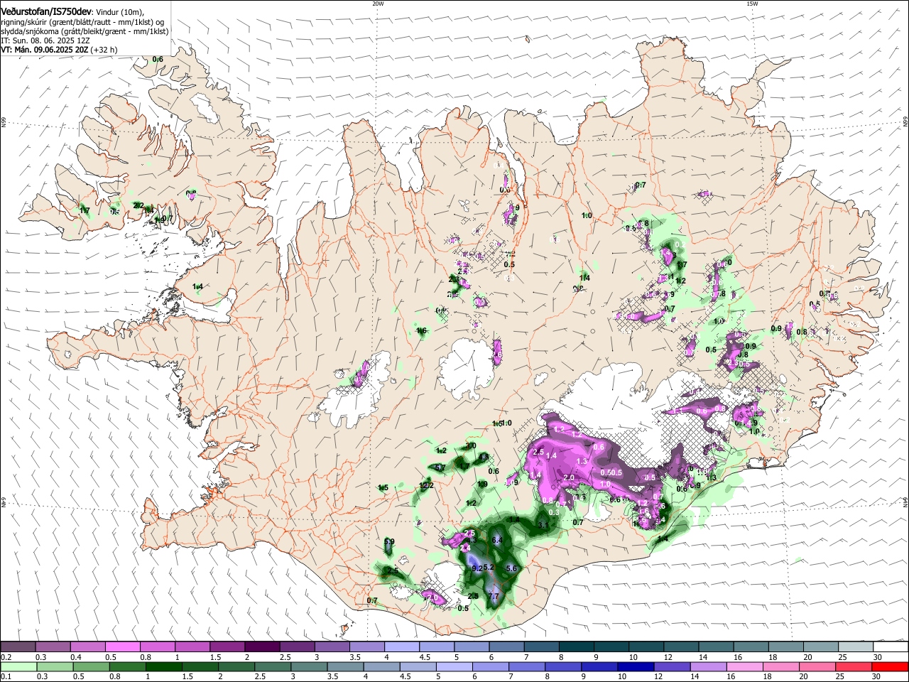Select the dark blue 10 mm rain swatch
The image size is (909, 682).
pos(635,666)
